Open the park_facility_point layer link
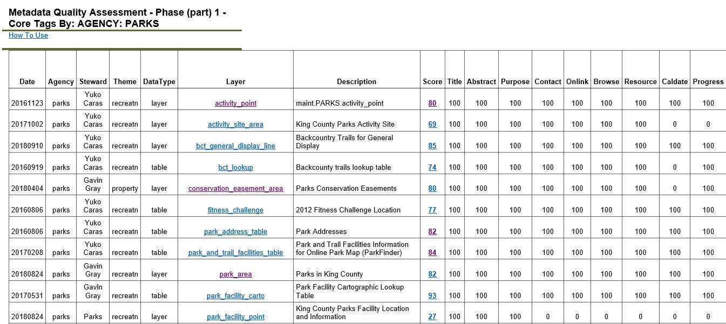 (x=235, y=316)
